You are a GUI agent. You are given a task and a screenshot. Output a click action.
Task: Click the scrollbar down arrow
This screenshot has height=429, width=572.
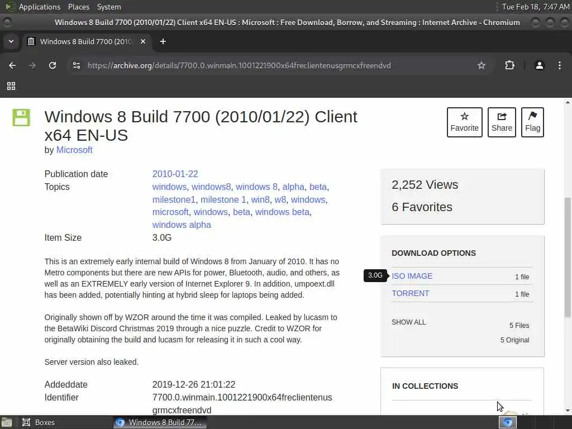tap(568, 411)
